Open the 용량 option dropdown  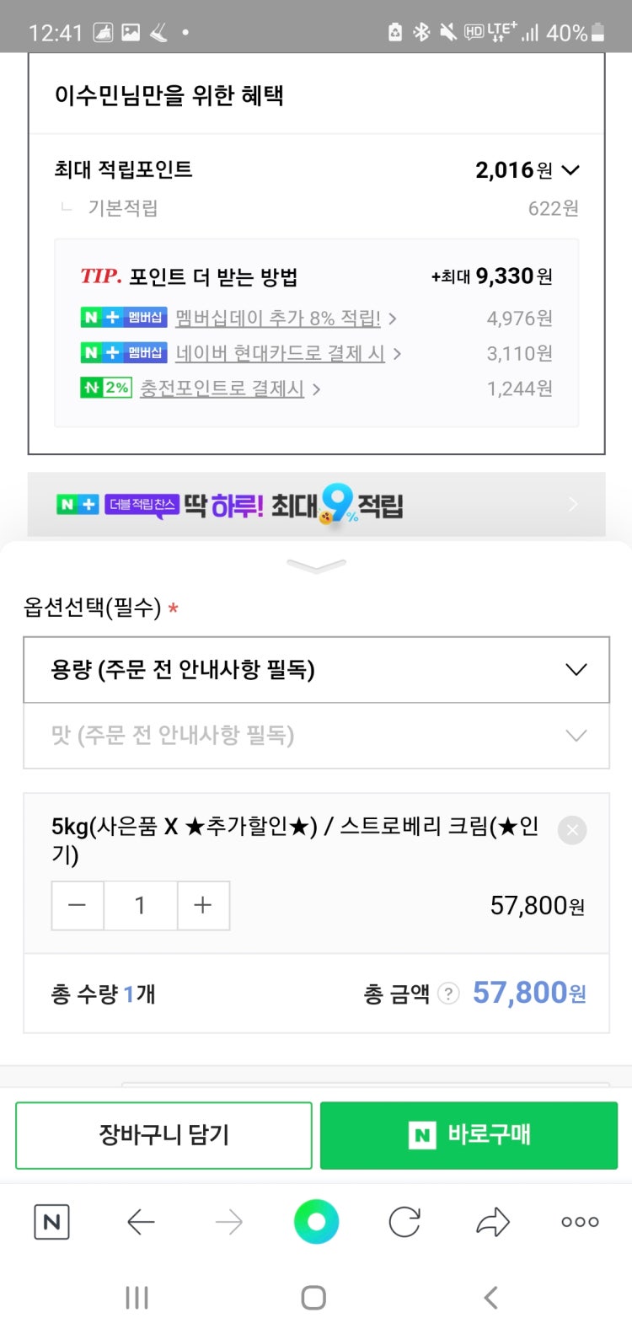point(316,670)
